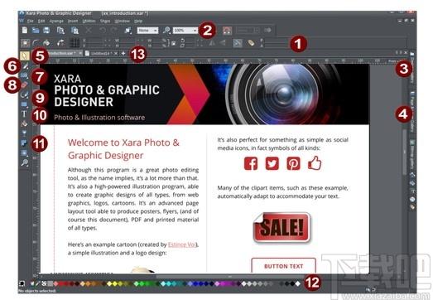Click the flip vertical icon in InfoBar
Screen dimensions: 433x300
point(223,43)
